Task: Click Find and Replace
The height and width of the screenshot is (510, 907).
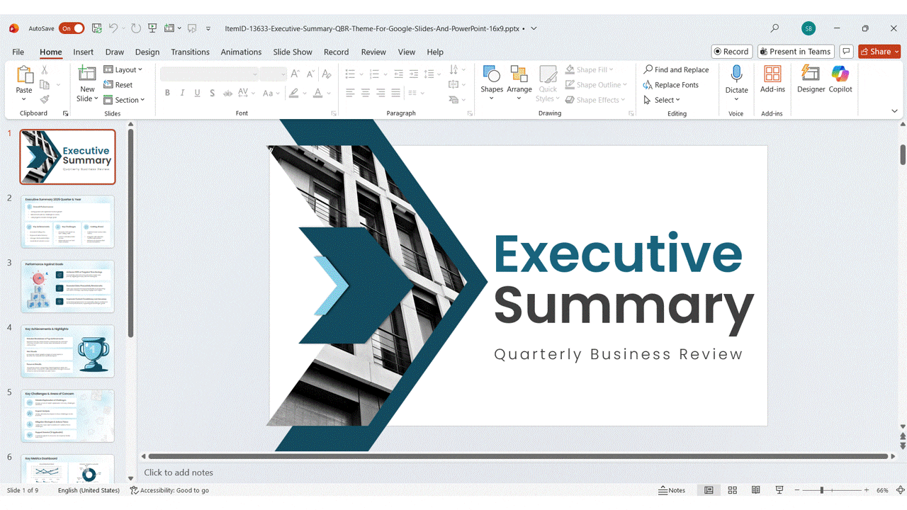Action: pos(676,69)
